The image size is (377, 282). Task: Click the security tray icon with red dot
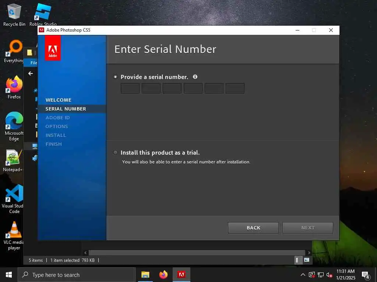[311, 275]
